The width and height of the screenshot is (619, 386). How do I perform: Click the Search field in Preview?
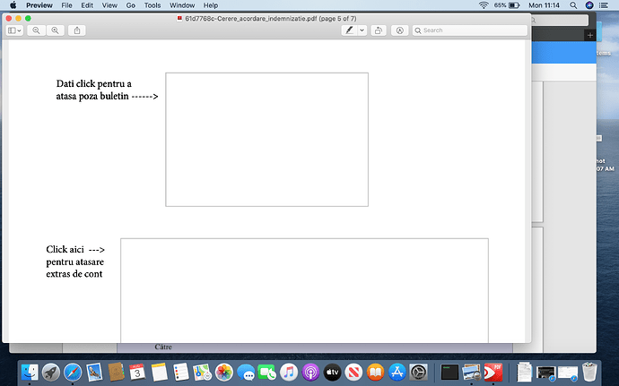tap(470, 30)
